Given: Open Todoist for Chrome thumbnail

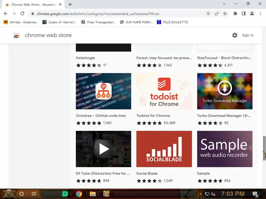Looking at the screenshot, I should point(164,91).
